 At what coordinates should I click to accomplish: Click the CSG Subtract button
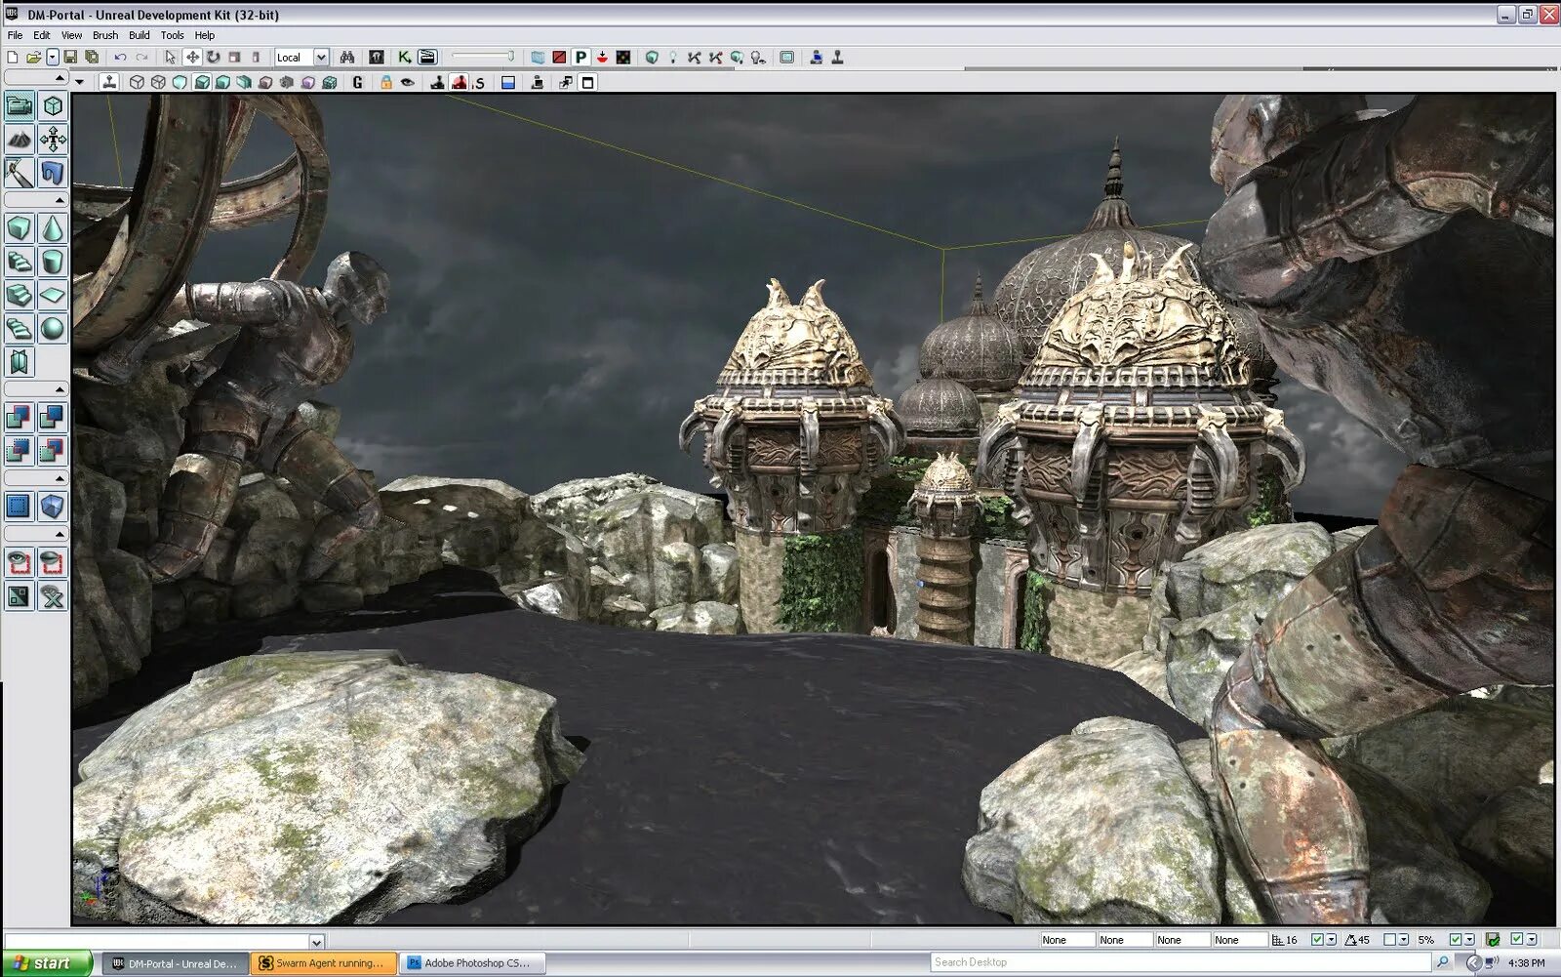click(53, 417)
